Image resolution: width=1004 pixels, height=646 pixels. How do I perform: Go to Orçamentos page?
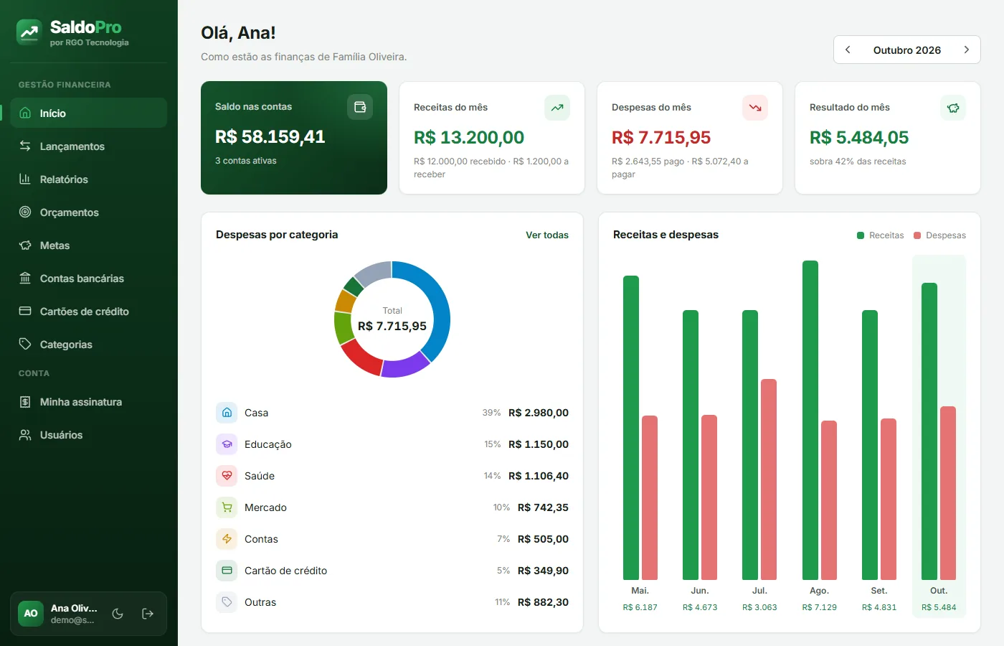(88, 212)
